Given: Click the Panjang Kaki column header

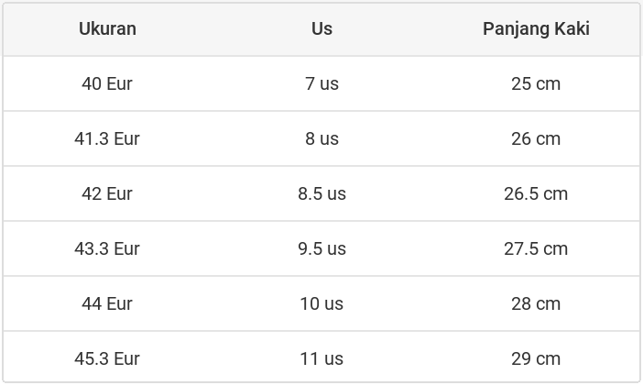Looking at the screenshot, I should (536, 28).
